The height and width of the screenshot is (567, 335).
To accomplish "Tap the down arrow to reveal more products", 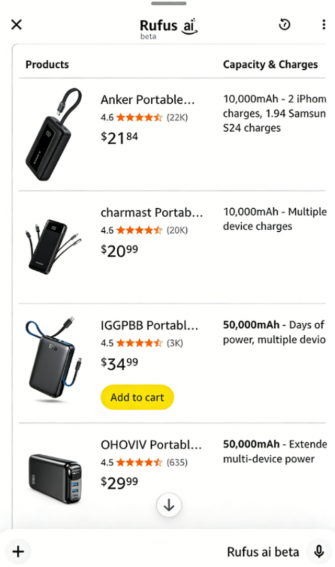I will tap(169, 505).
